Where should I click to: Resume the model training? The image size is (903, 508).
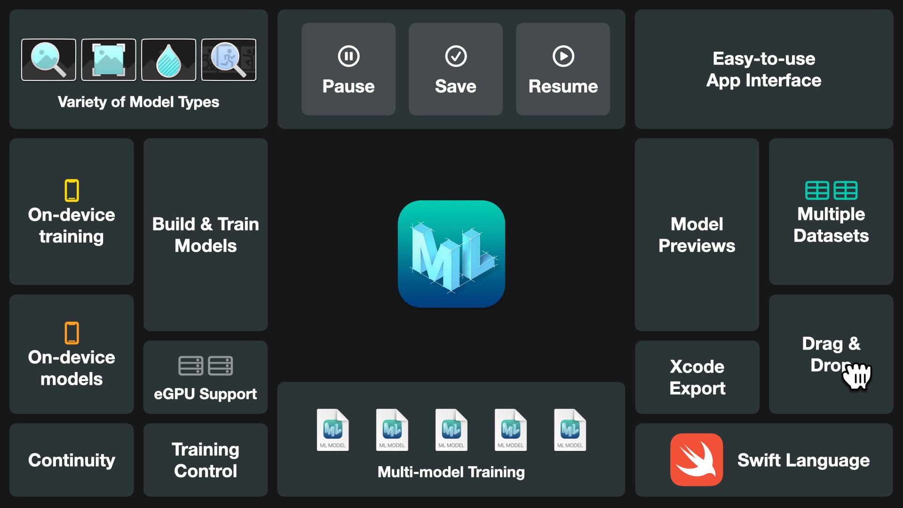point(562,69)
